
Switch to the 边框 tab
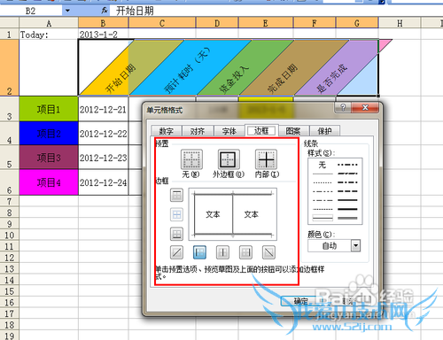[x=261, y=130]
